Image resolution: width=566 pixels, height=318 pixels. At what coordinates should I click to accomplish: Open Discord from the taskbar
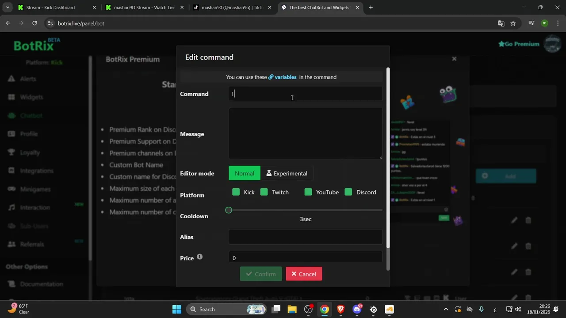point(357,309)
